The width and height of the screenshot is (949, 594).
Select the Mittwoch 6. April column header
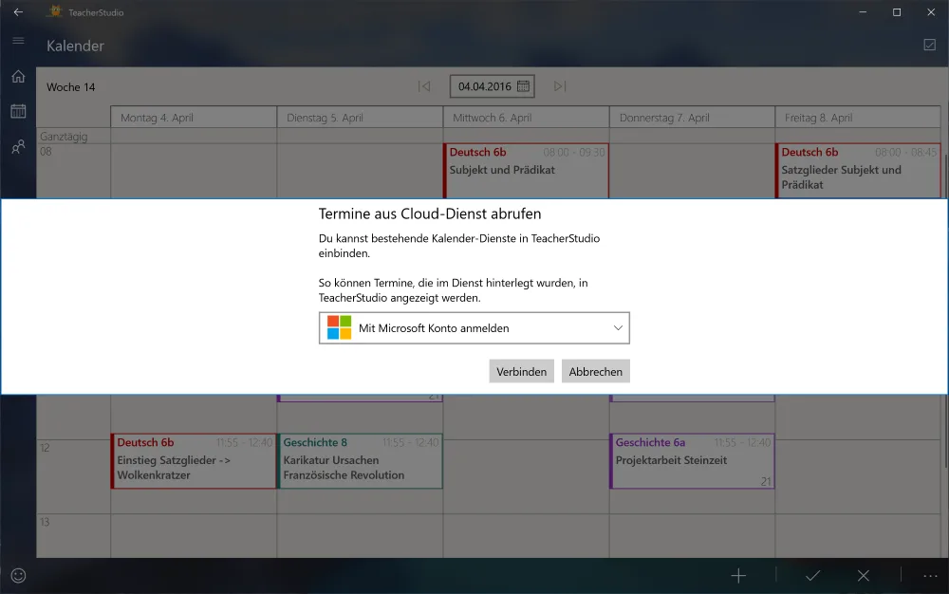click(526, 118)
